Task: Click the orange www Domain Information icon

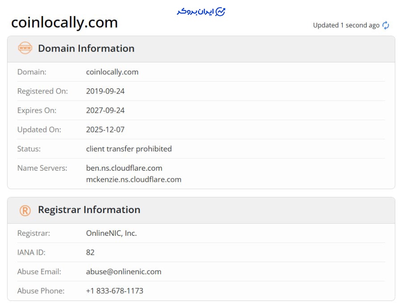Action: [25, 48]
